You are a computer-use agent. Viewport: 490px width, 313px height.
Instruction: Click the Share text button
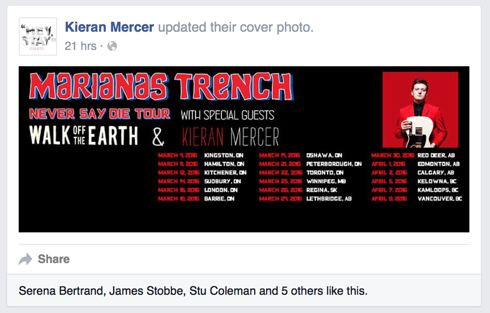pos(54,259)
